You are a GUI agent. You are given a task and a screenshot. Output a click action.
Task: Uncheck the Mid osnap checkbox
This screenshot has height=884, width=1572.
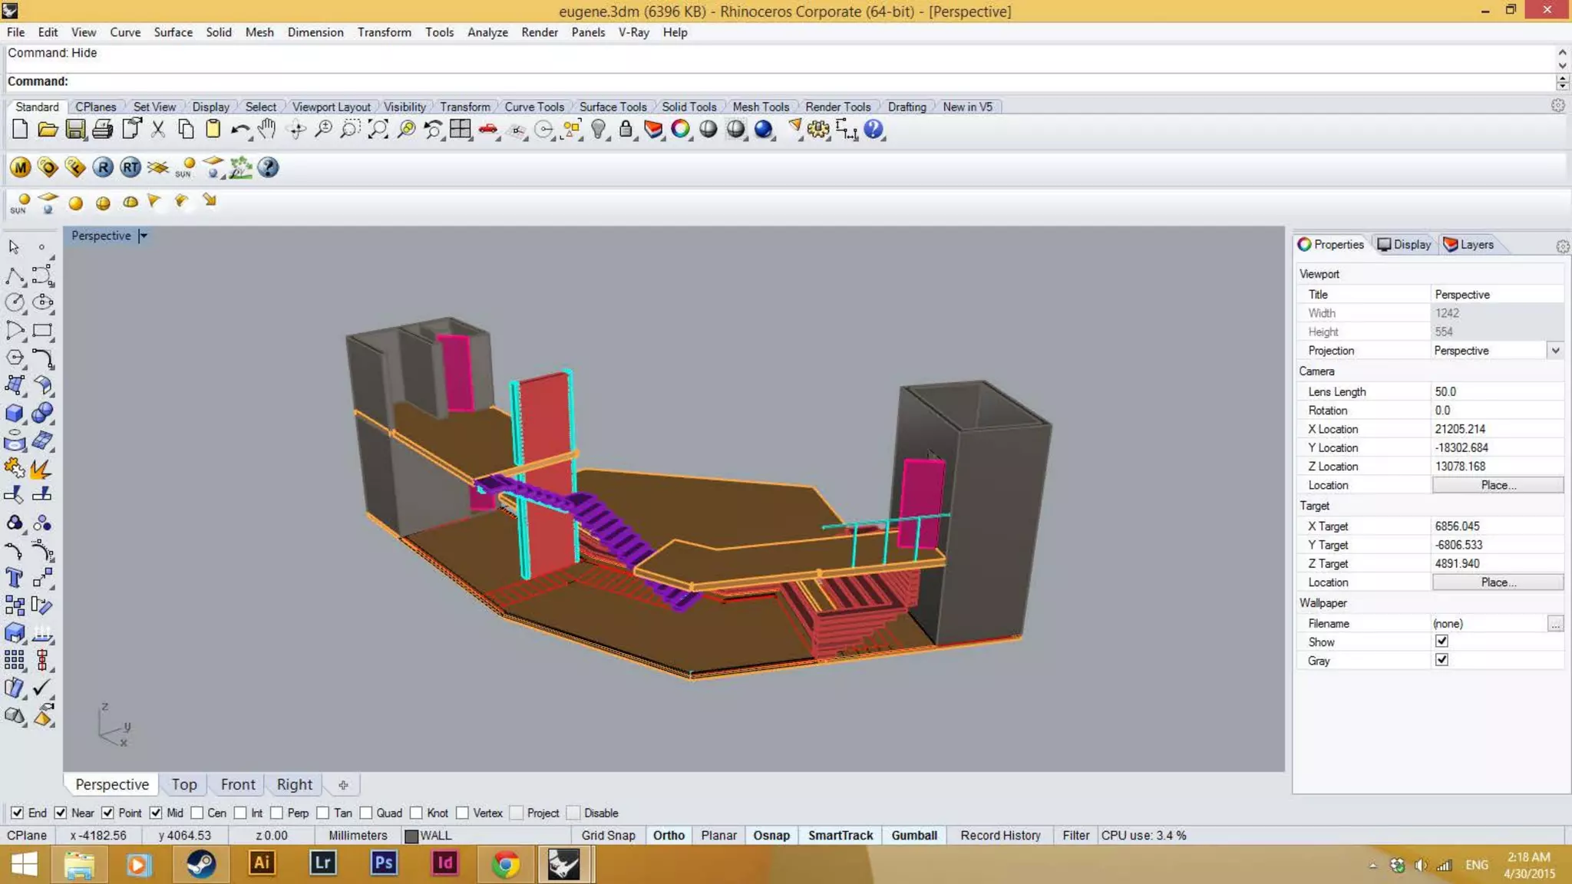(x=156, y=813)
